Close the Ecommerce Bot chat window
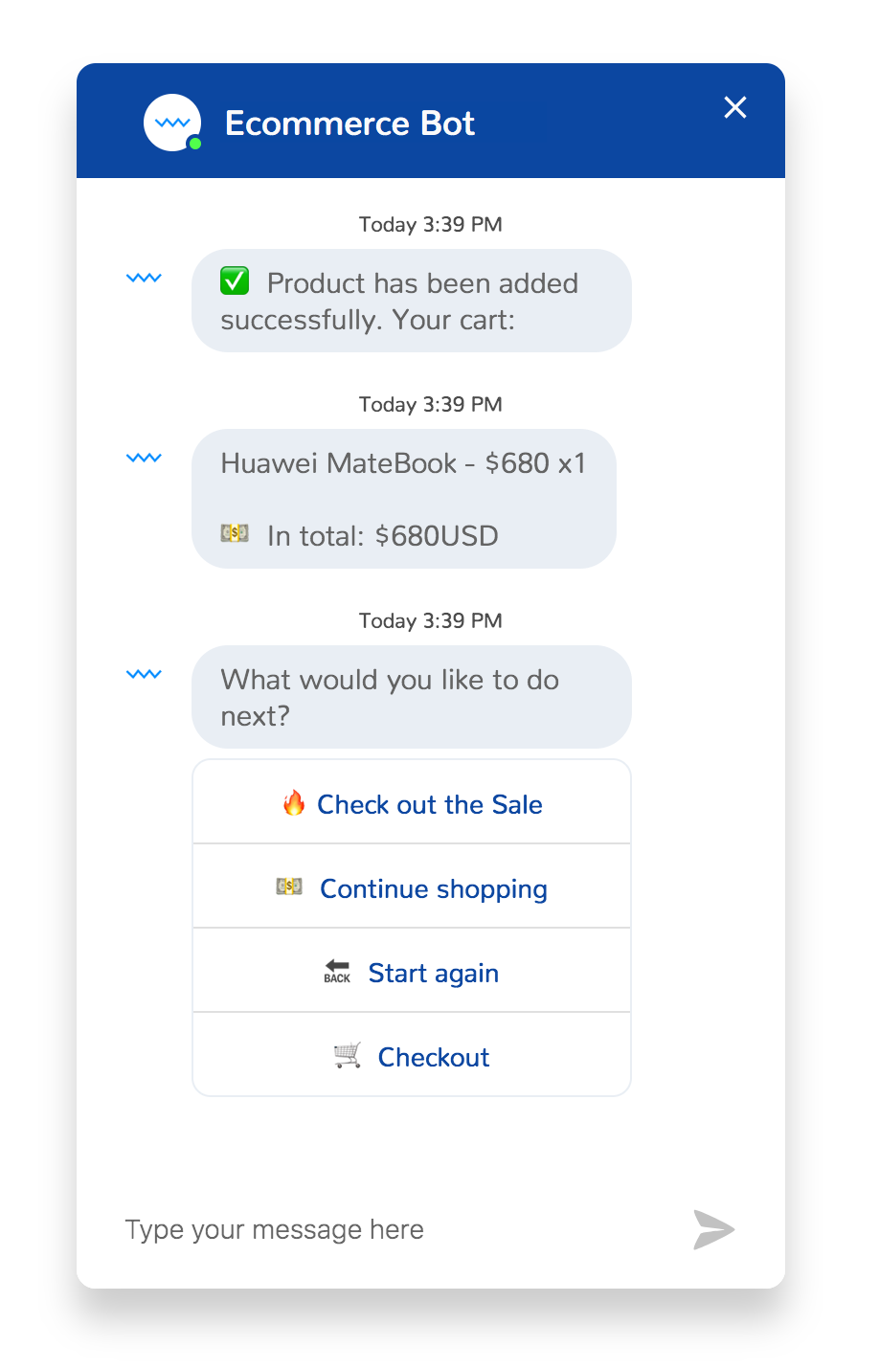879x1369 pixels. (734, 107)
